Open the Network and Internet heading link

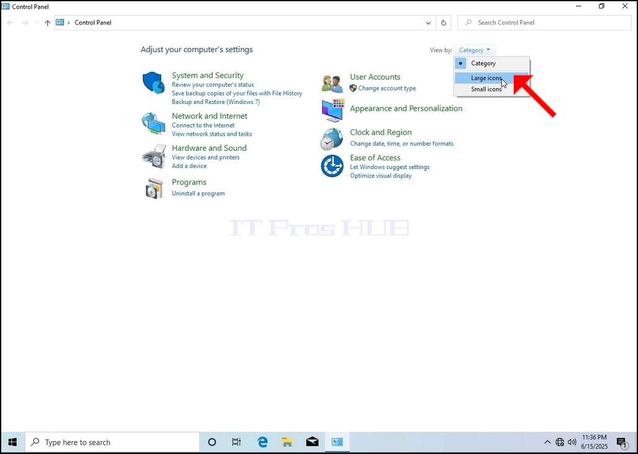[x=210, y=116]
